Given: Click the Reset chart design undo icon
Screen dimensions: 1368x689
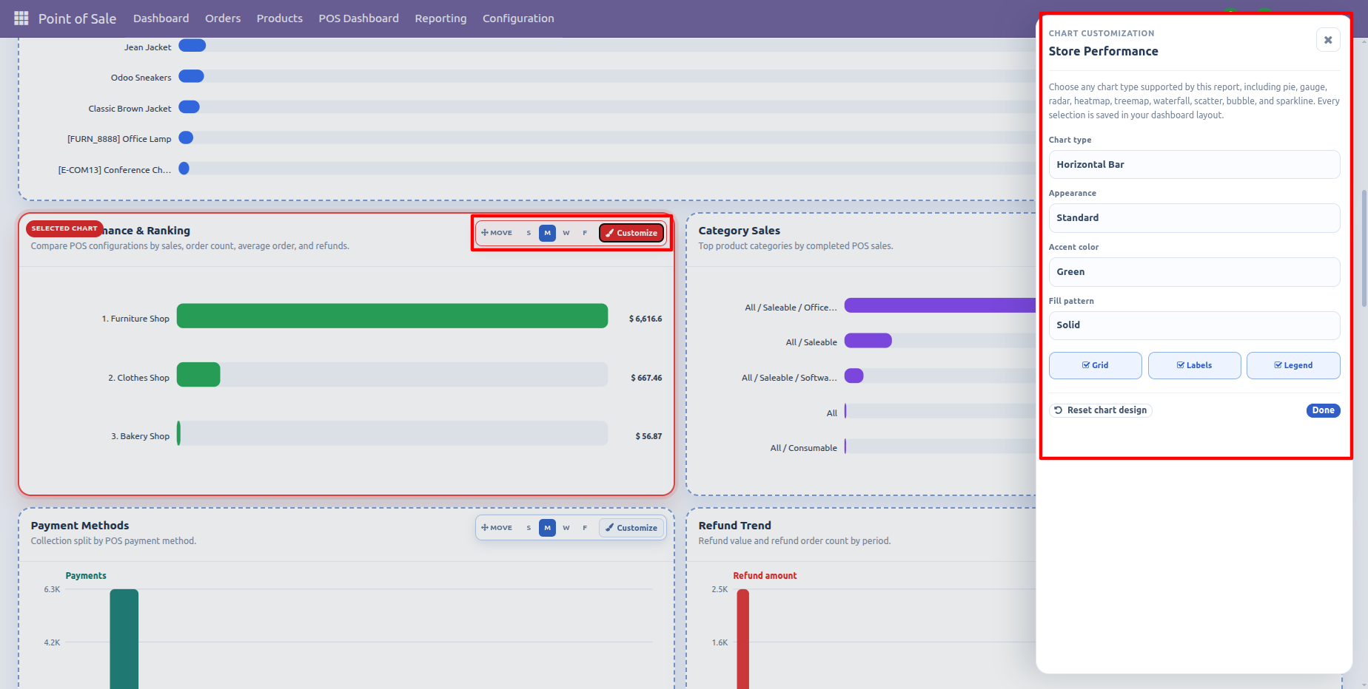Looking at the screenshot, I should [x=1059, y=410].
